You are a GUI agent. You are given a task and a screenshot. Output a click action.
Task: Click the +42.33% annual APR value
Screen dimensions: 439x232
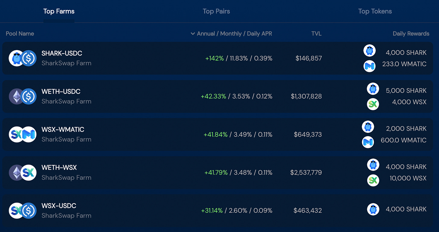(213, 96)
